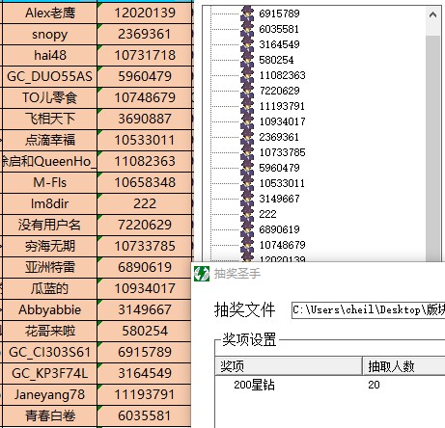Image resolution: width=445 pixels, height=428 pixels.
Task: Select tree entry 6915789 in result list
Action: [x=279, y=13]
